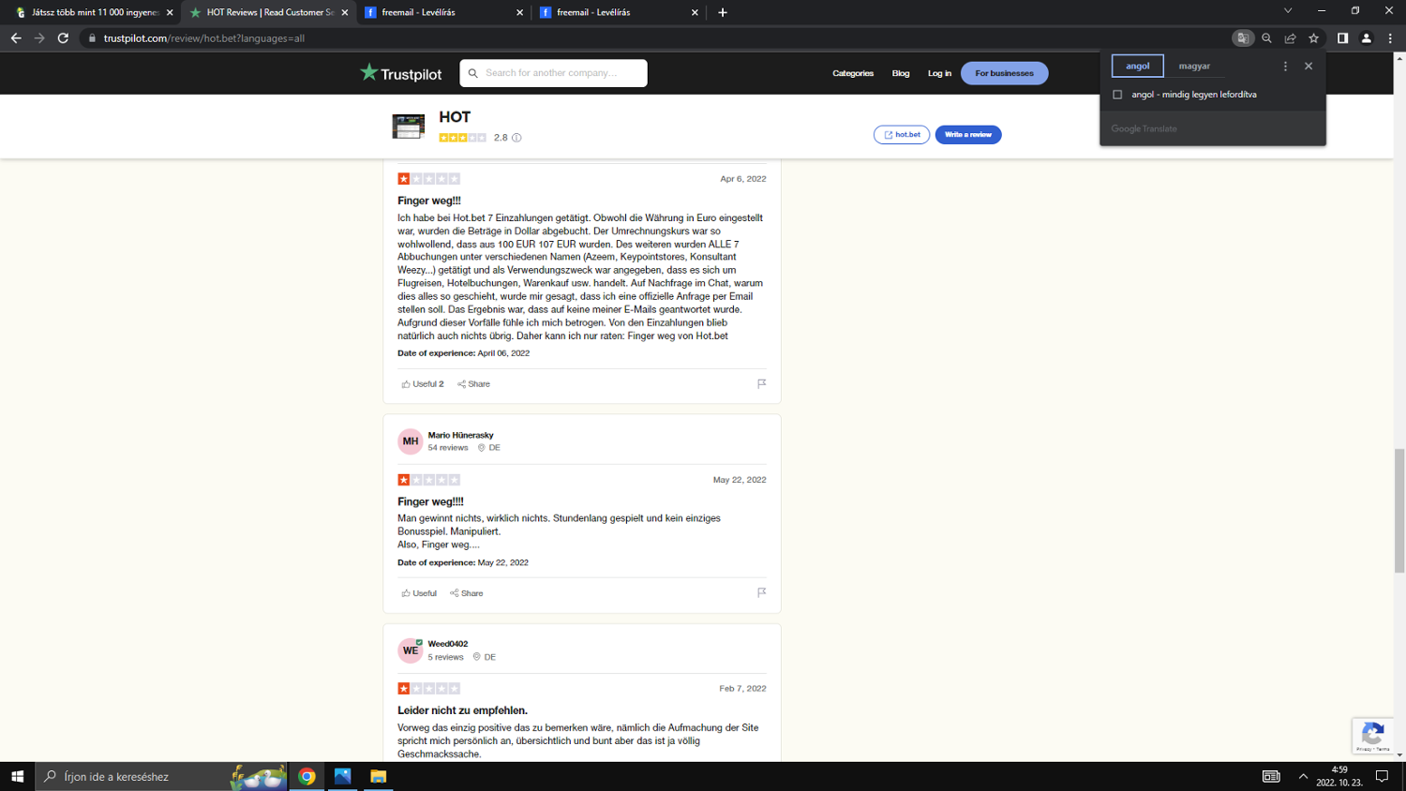The width and height of the screenshot is (1406, 791).
Task: Bookmark this page with the star icon
Action: point(1313,38)
